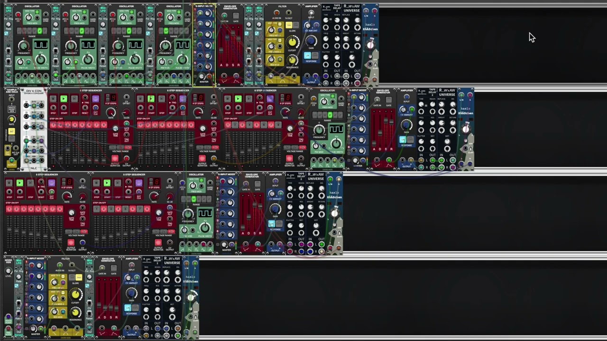Screen dimensions: 607x341
Task: Click large haslo Hääschen knob, second rack row
Action: (466, 128)
